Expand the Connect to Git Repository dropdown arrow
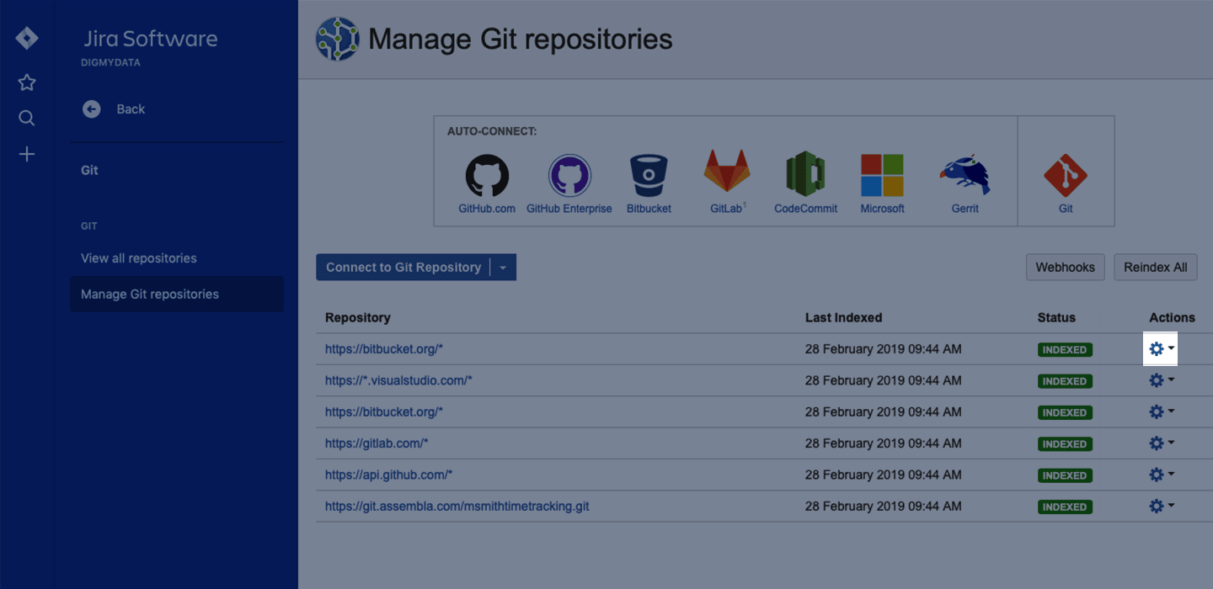Image resolution: width=1213 pixels, height=589 pixels. point(503,268)
